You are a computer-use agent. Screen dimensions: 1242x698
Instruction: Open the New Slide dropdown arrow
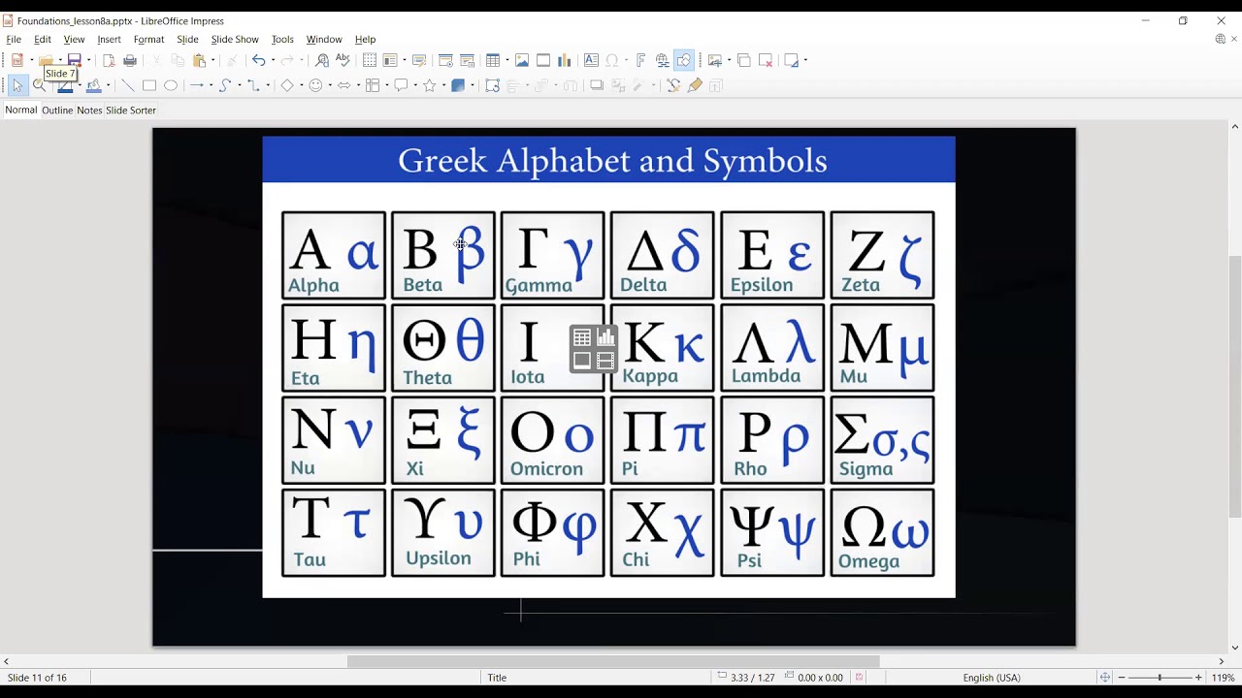[729, 60]
